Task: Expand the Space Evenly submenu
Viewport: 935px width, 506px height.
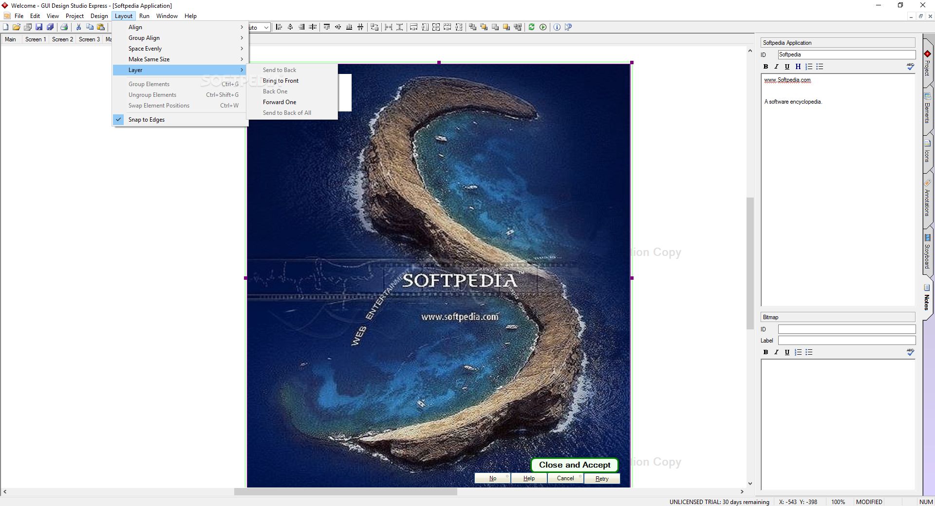Action: click(x=180, y=49)
